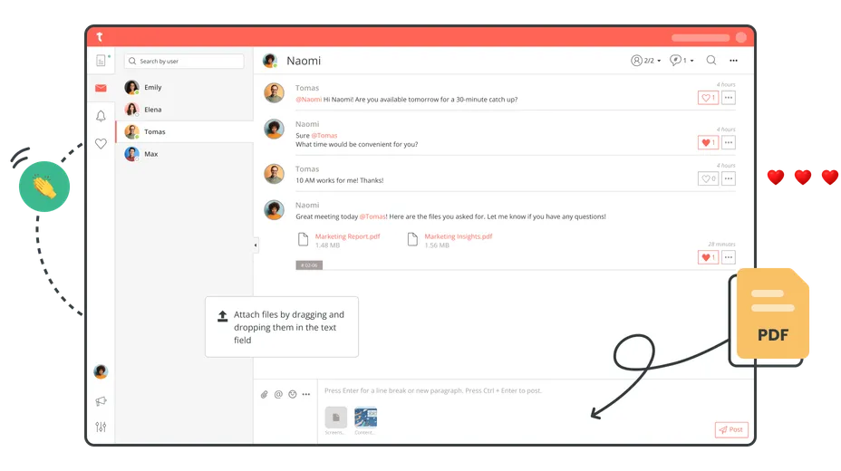Open the emoji picker smiley icon
The width and height of the screenshot is (841, 471).
coord(292,394)
